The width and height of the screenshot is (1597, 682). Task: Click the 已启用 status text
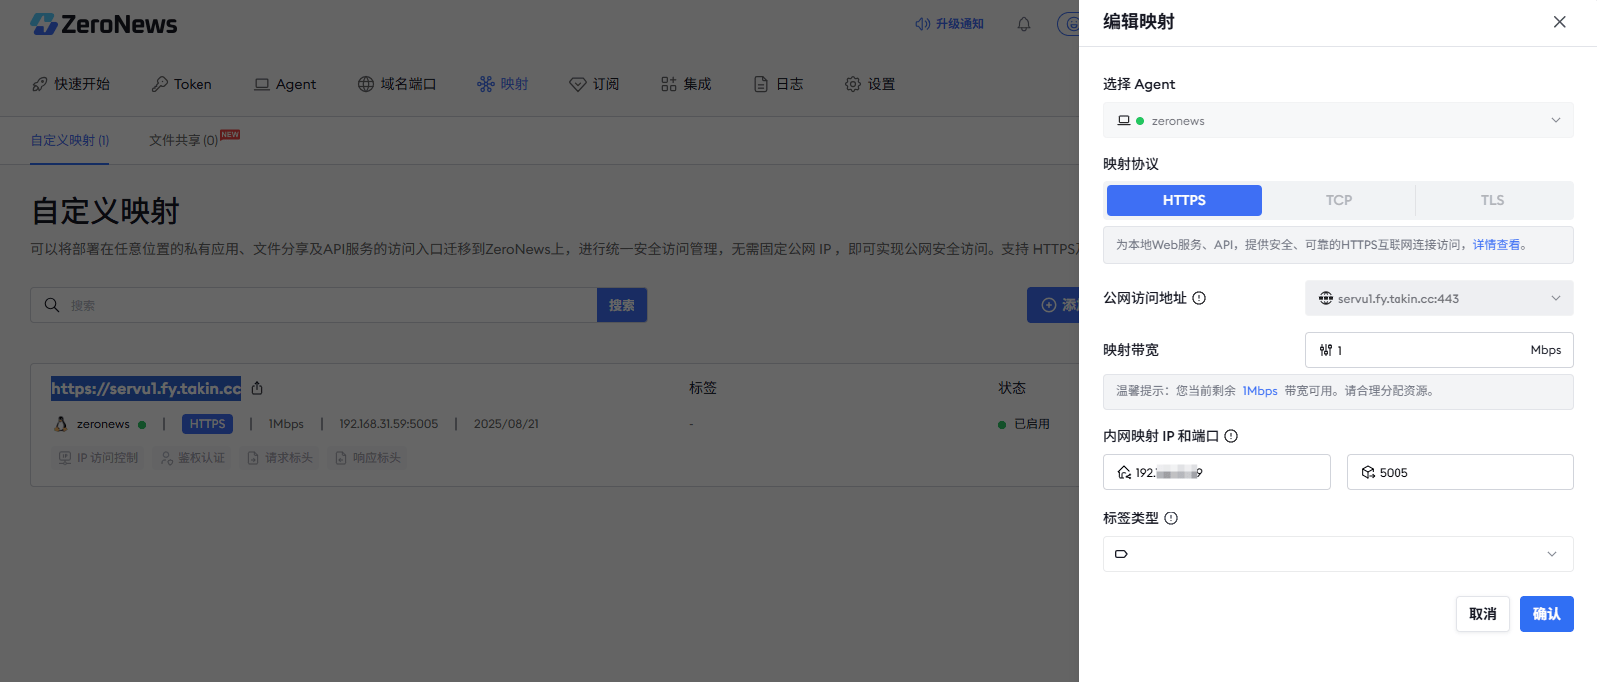pyautogui.click(x=1031, y=424)
